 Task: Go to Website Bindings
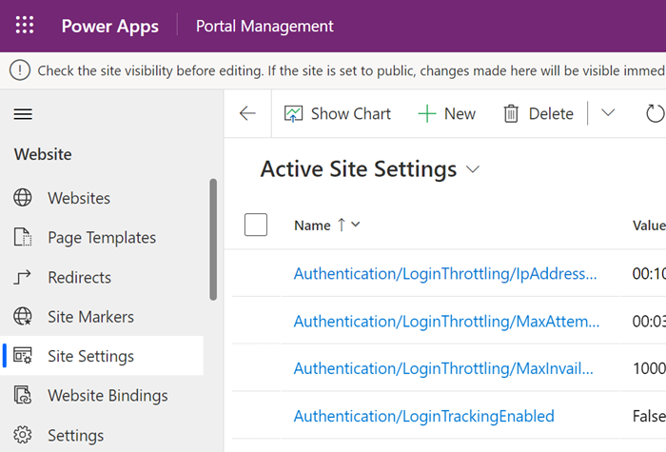108,396
